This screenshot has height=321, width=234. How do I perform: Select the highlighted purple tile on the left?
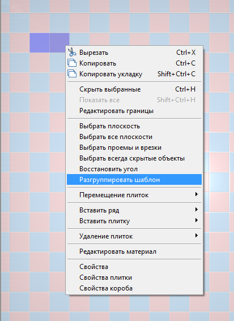40,42
